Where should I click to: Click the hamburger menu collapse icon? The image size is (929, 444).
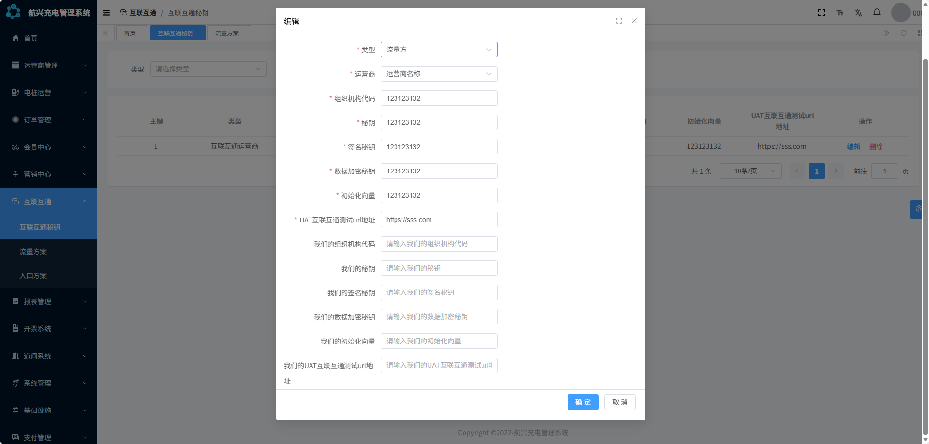(x=106, y=13)
